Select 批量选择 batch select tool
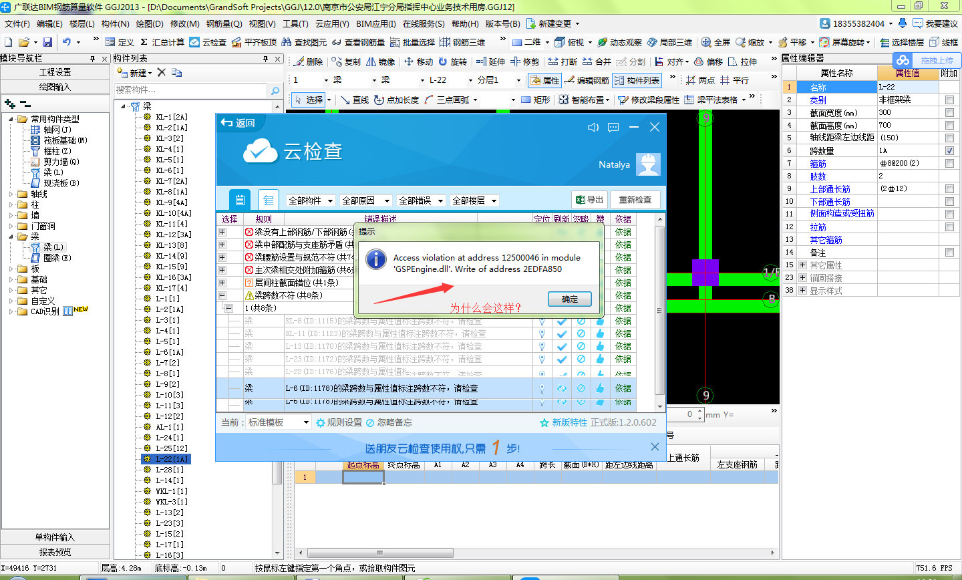Screen dimensions: 962x580 point(412,42)
